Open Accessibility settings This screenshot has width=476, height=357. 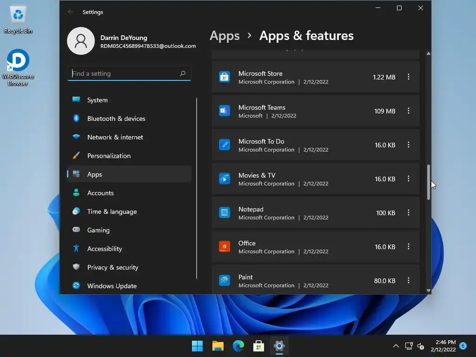(129, 249)
